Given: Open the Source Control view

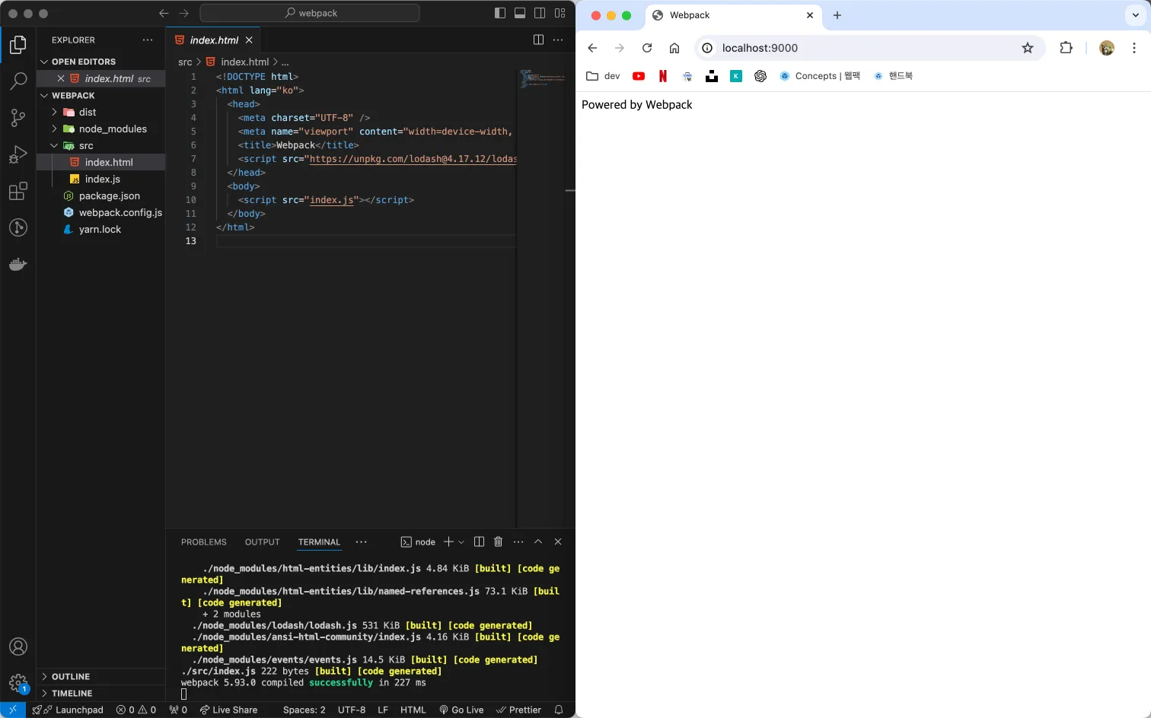Looking at the screenshot, I should (18, 117).
